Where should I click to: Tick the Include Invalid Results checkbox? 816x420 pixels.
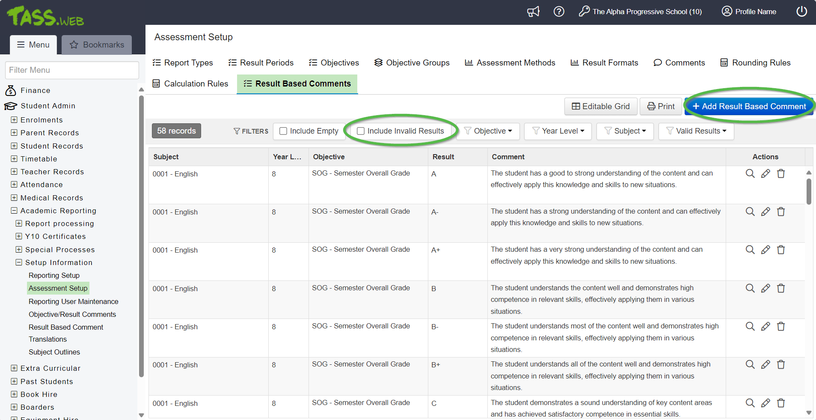(361, 131)
